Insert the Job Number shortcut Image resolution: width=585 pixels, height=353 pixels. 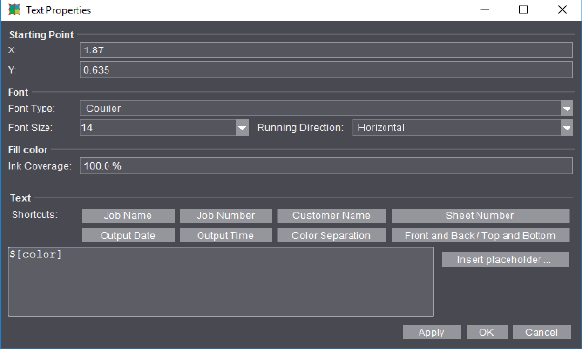coord(227,216)
